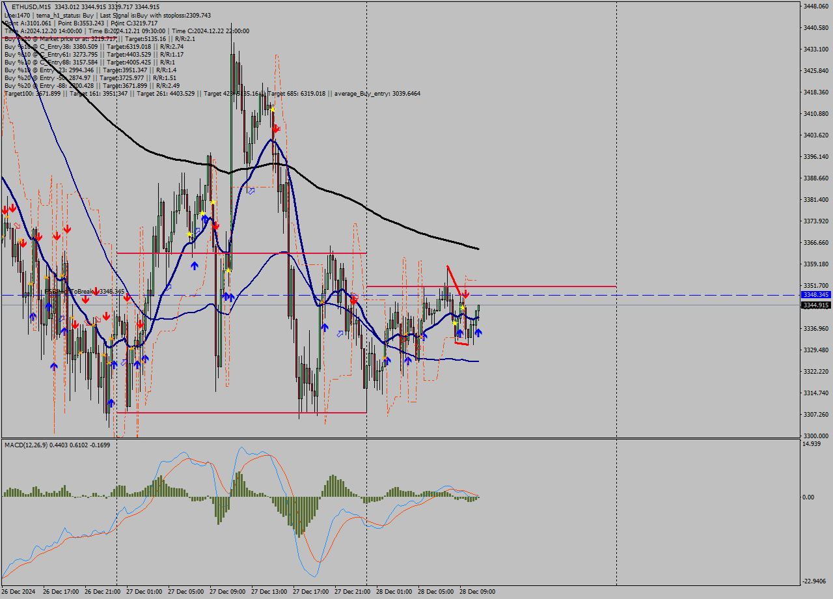Click the 28 Dec 01:00 time label
Image resolution: width=833 pixels, height=599 pixels.
click(x=394, y=592)
